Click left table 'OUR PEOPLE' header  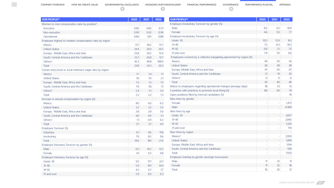pyautogui.click(x=85, y=19)
